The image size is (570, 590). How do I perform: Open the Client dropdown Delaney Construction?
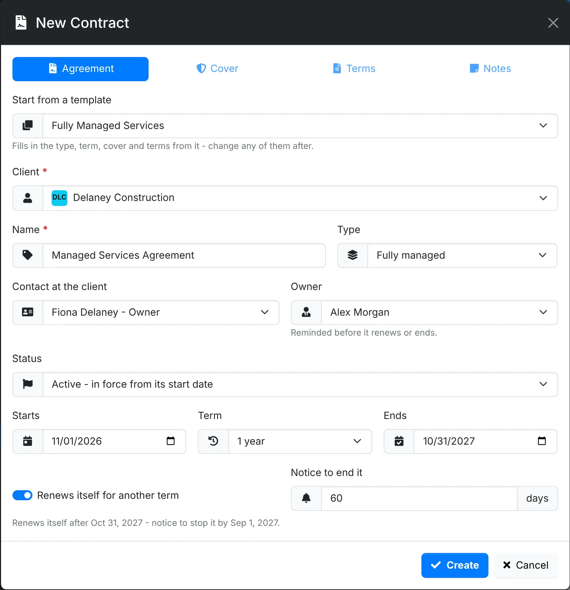300,198
